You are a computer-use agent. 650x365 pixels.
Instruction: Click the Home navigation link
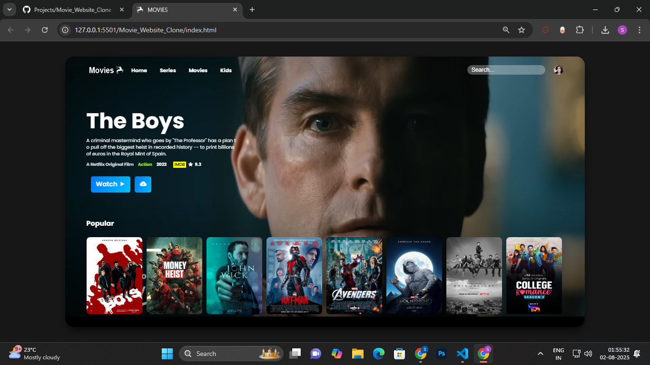coord(139,70)
